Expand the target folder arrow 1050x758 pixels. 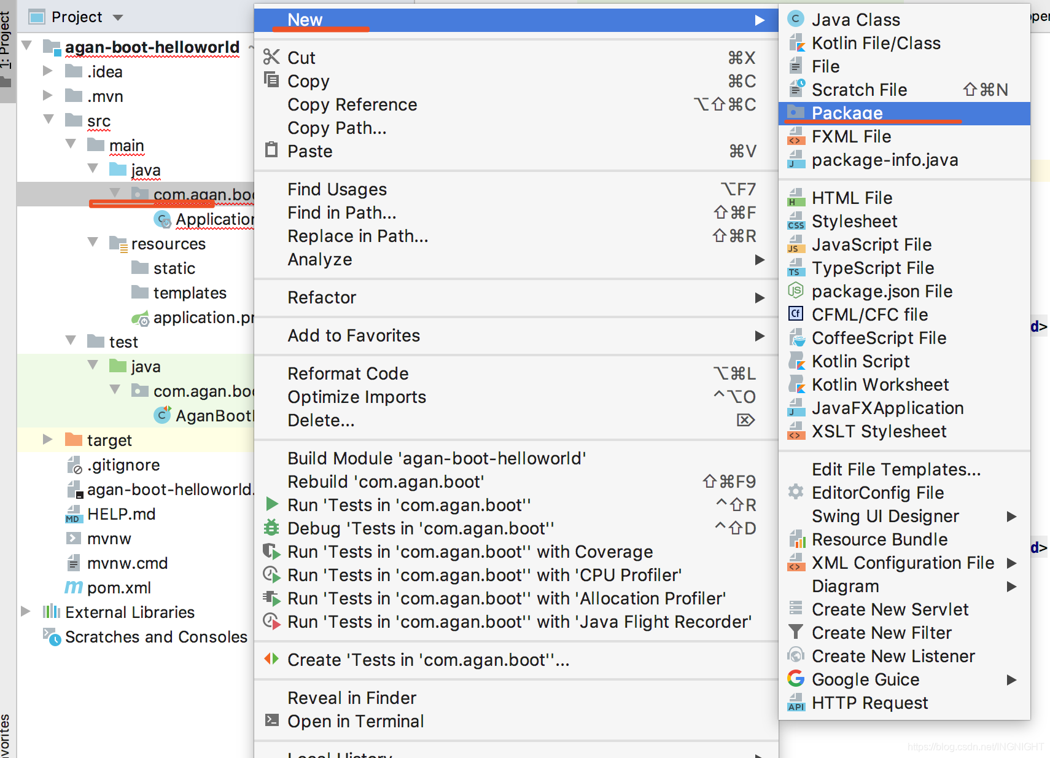pos(48,440)
